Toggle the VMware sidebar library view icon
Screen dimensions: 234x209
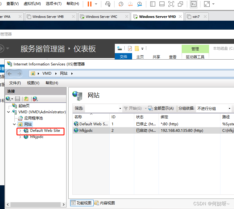coord(152,4)
